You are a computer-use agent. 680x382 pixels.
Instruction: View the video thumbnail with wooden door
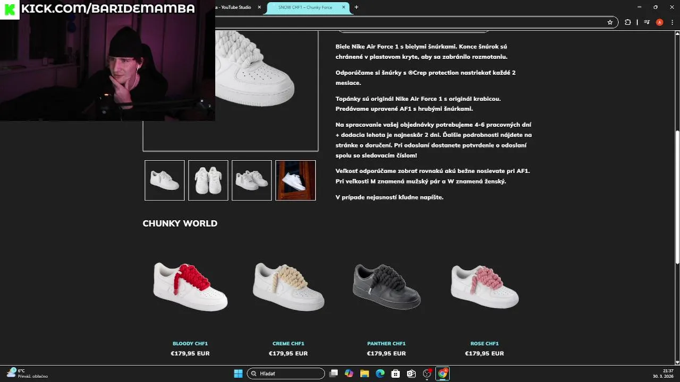[x=295, y=180]
